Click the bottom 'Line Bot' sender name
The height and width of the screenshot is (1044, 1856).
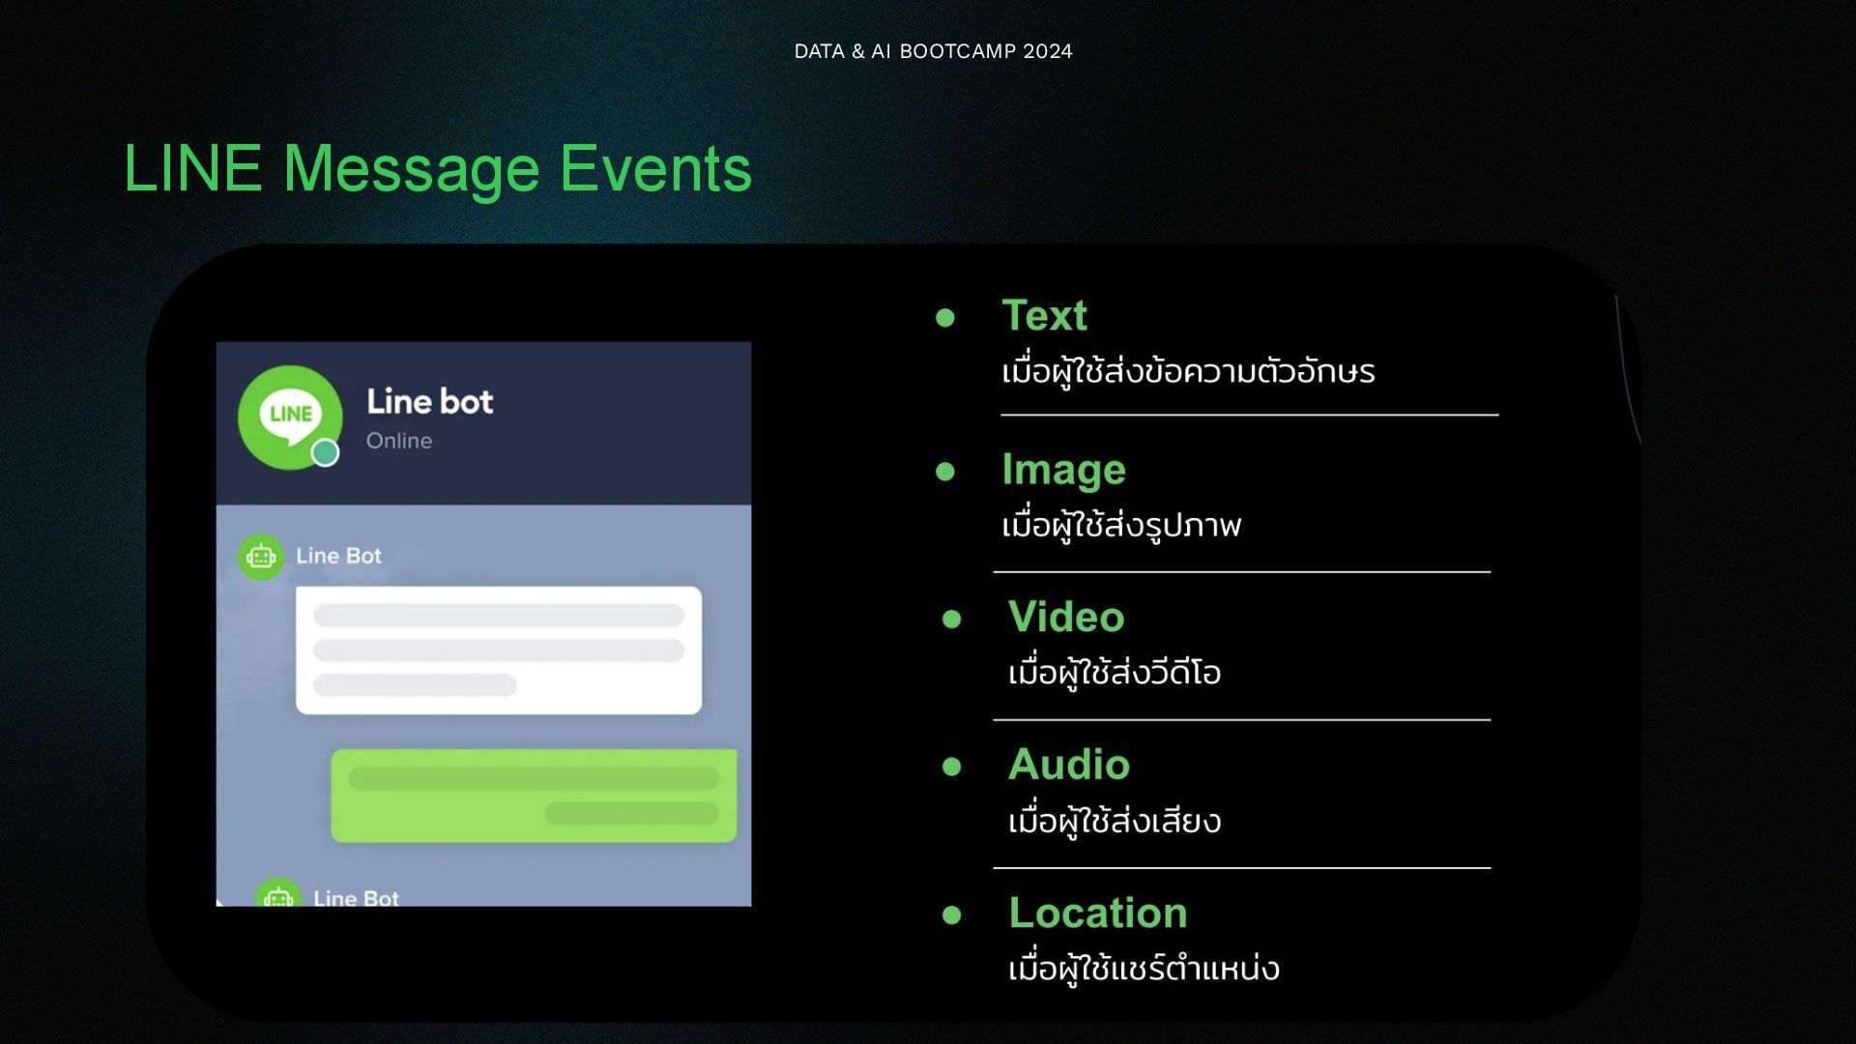[x=356, y=898]
